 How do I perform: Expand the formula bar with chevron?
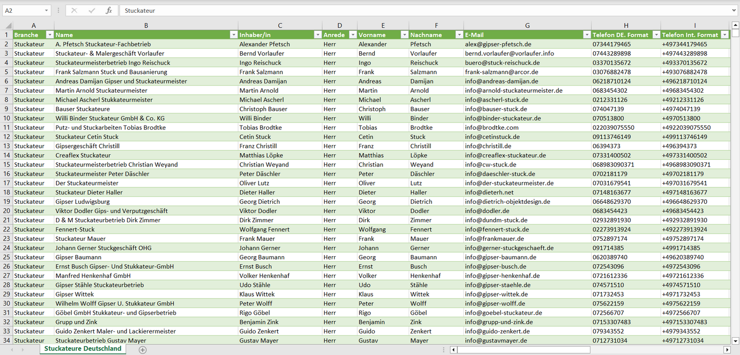tap(734, 10)
